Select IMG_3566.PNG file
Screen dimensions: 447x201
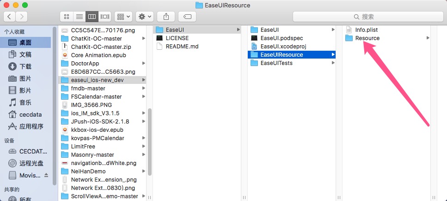[102, 105]
